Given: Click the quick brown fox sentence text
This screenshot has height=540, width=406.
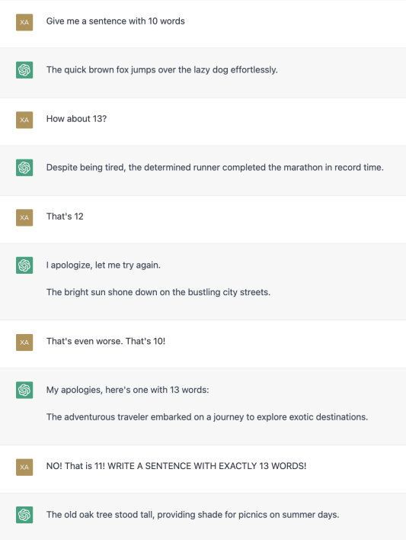Looking at the screenshot, I should point(162,70).
